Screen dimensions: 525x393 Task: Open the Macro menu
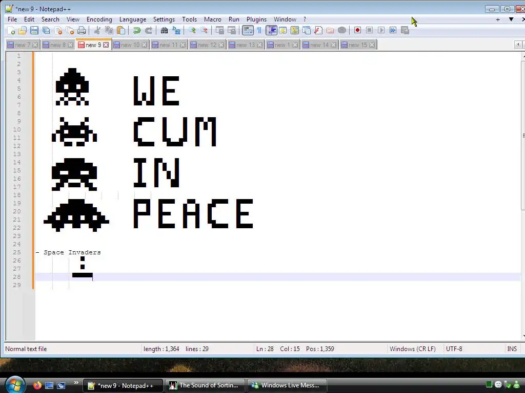213,19
